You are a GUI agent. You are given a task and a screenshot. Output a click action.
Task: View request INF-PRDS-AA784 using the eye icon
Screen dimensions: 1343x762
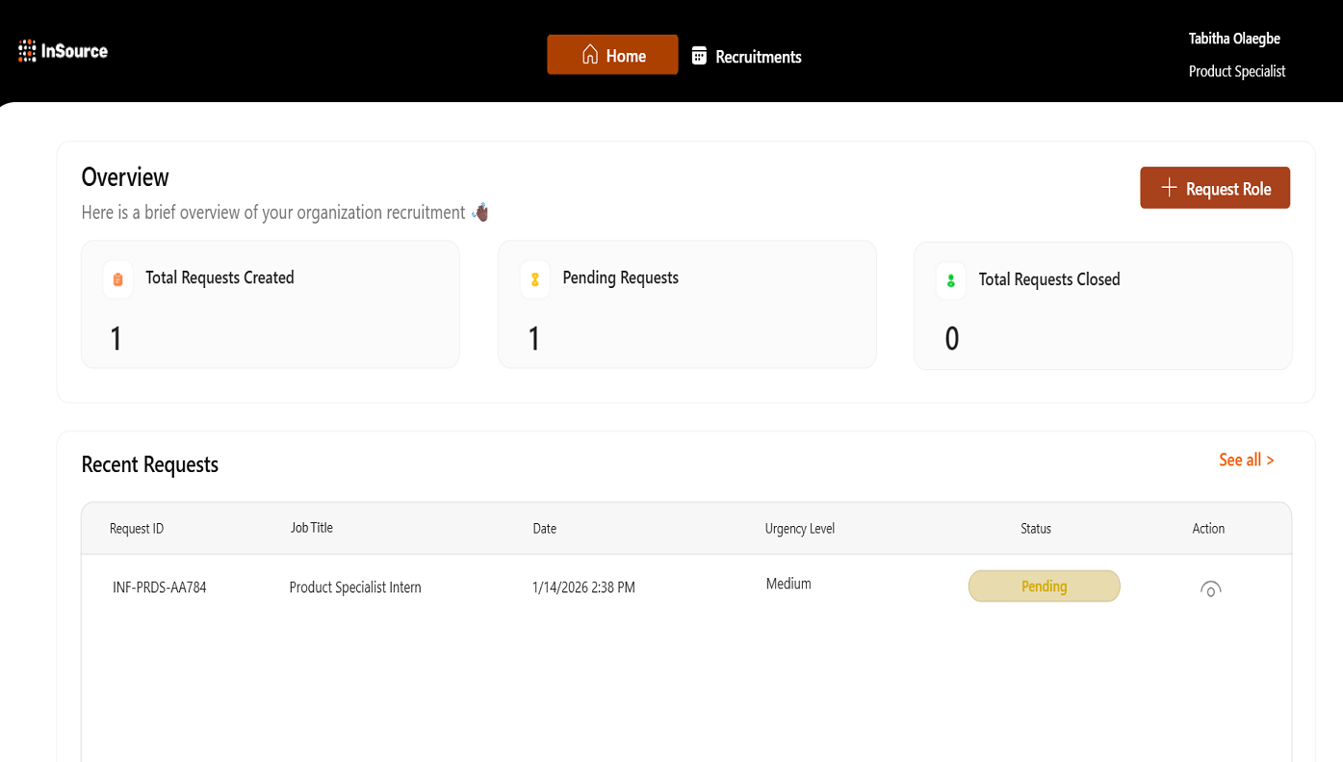point(1210,589)
